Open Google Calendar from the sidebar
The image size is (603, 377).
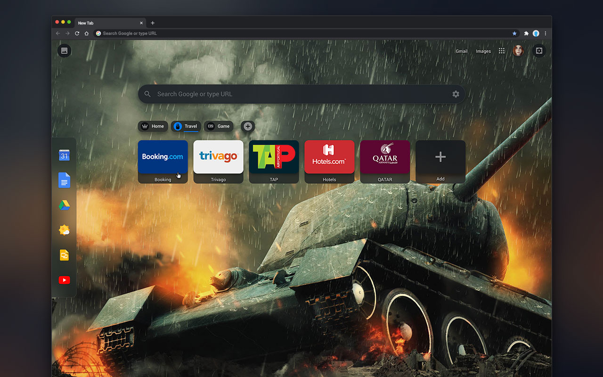point(64,156)
